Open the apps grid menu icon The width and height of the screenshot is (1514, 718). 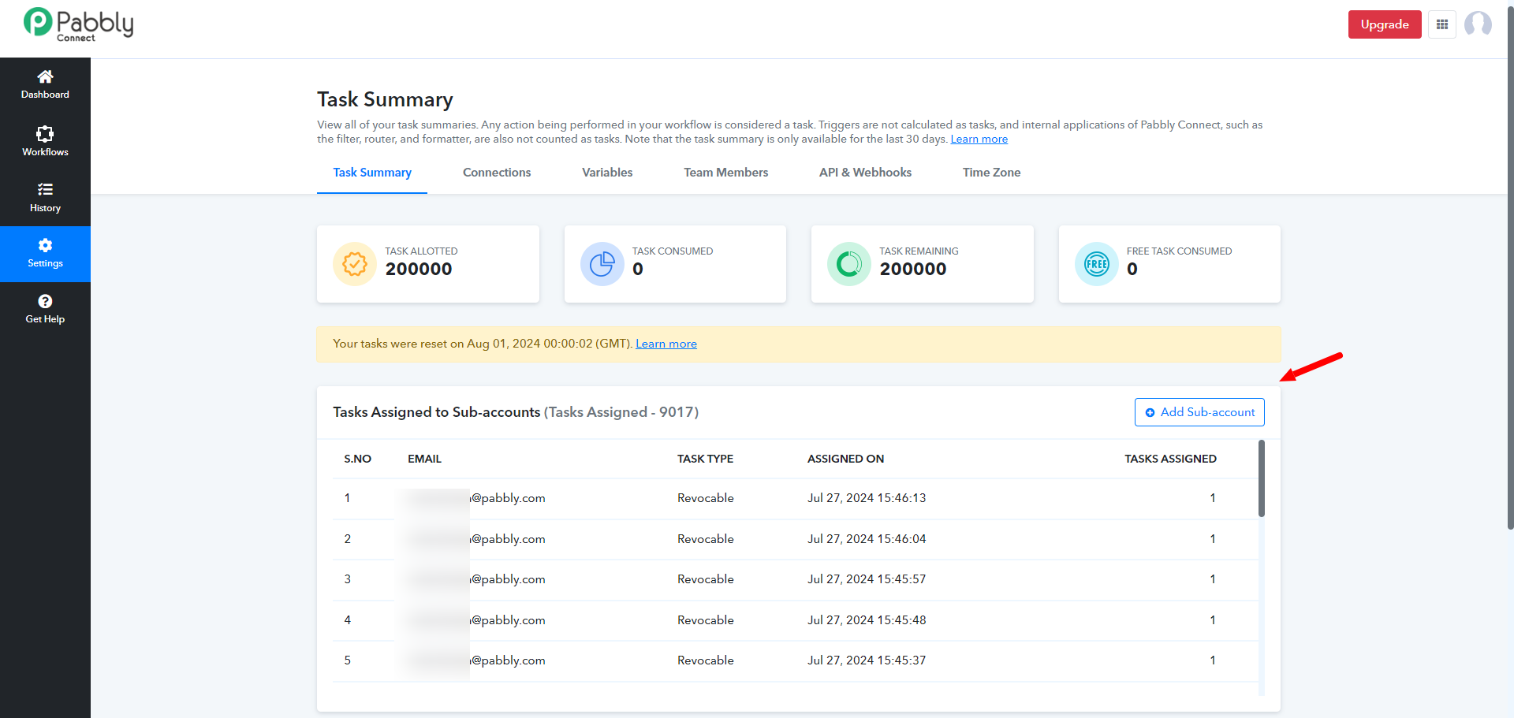[x=1442, y=24]
